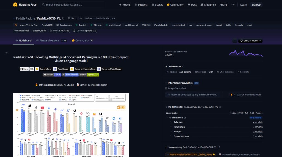Click the Demo on ModelScope badge
Image resolution: width=282 pixels, height=157 pixels.
tap(109, 69)
